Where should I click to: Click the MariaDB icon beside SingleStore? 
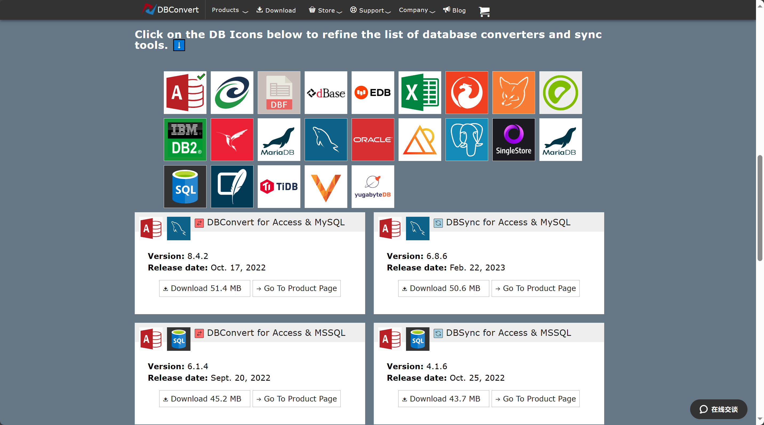(560, 140)
